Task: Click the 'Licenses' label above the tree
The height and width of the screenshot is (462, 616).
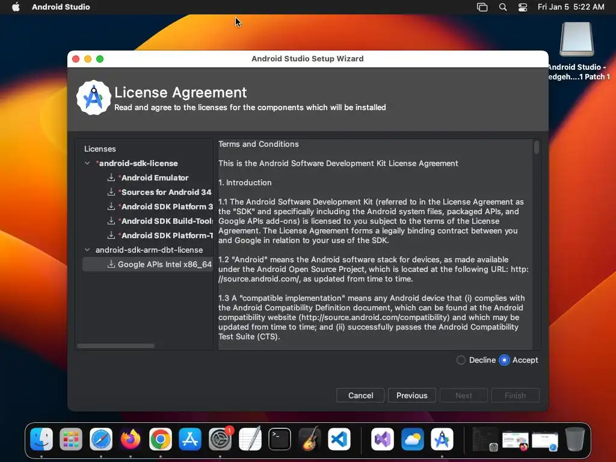Action: [100, 149]
